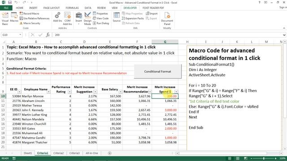Open Excel Help question mark
The width and height of the screenshot is (287, 161).
pyautogui.click(x=259, y=2)
